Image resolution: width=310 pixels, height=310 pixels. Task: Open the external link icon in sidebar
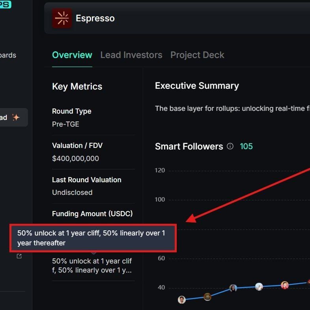click(19, 256)
